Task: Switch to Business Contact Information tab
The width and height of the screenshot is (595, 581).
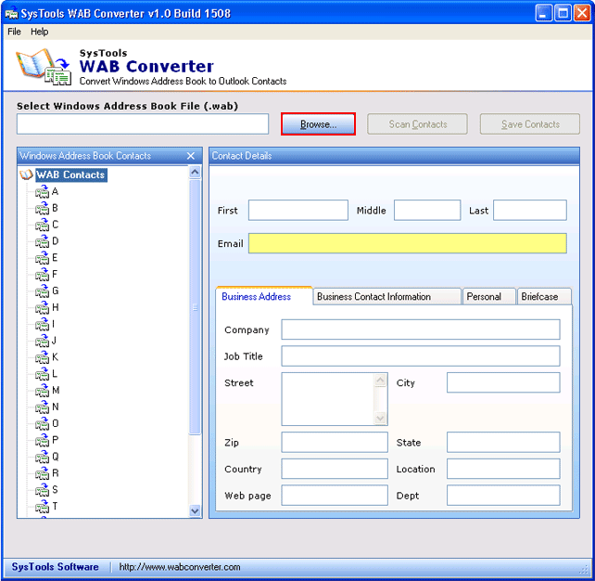Action: click(x=387, y=297)
